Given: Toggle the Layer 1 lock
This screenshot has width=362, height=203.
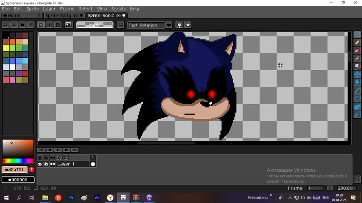Looking at the screenshot, I should 46,164.
